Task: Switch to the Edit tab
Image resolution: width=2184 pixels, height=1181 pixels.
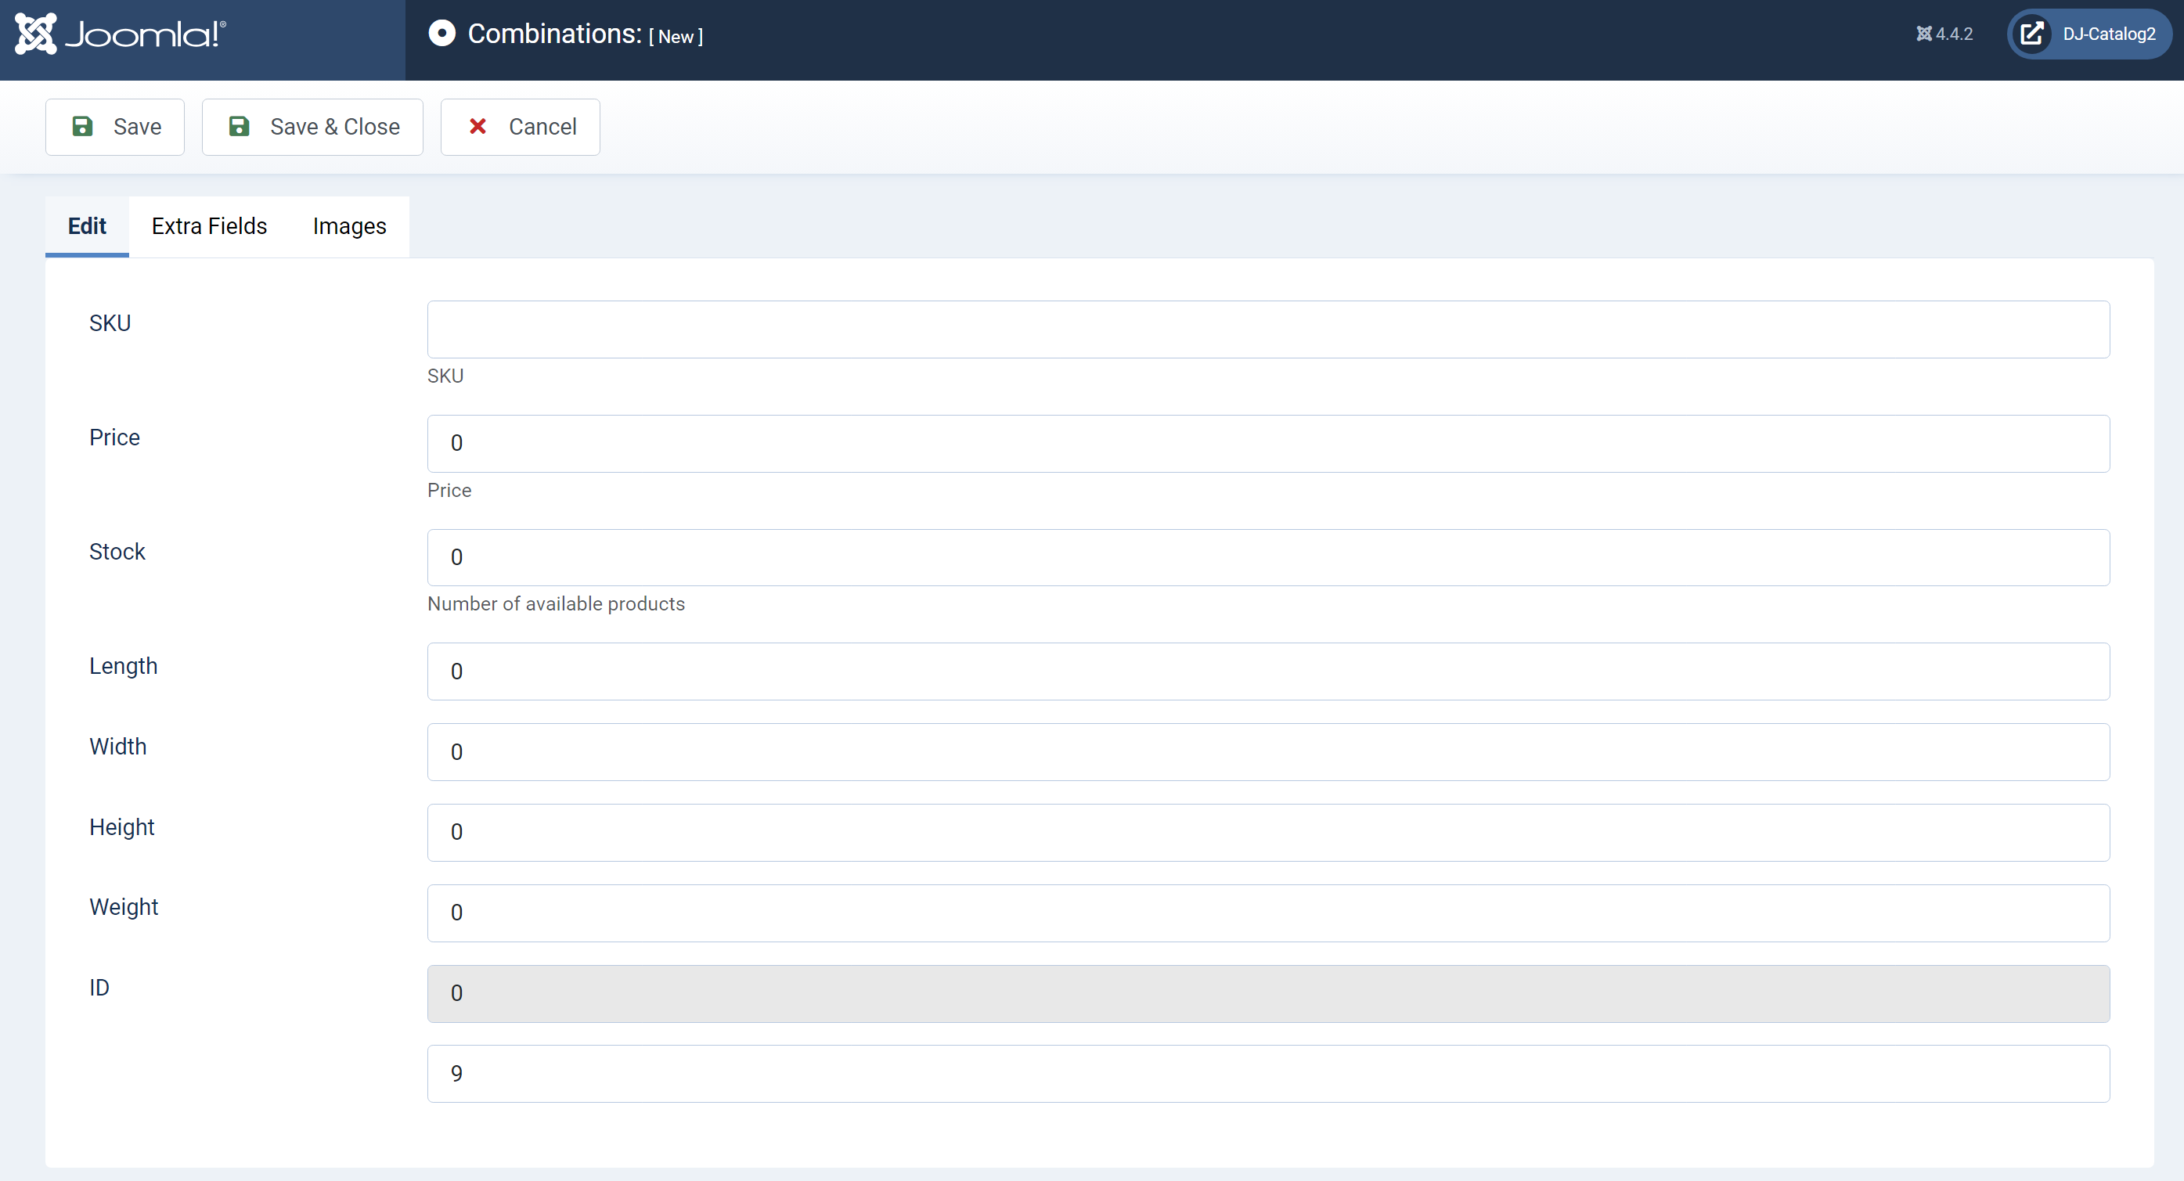Action: 88,226
